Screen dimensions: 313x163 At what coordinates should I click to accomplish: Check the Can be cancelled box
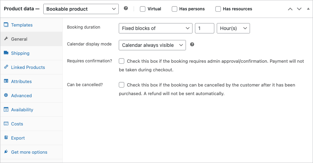pos(122,85)
